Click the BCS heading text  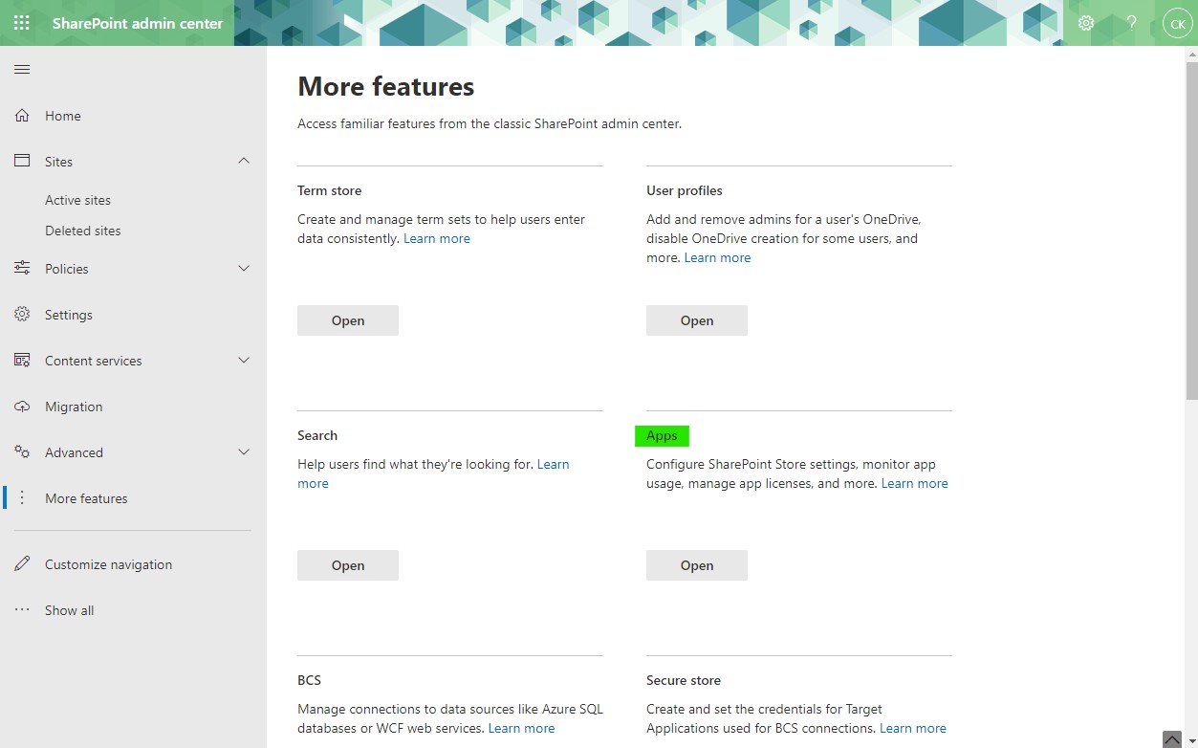pyautogui.click(x=310, y=680)
